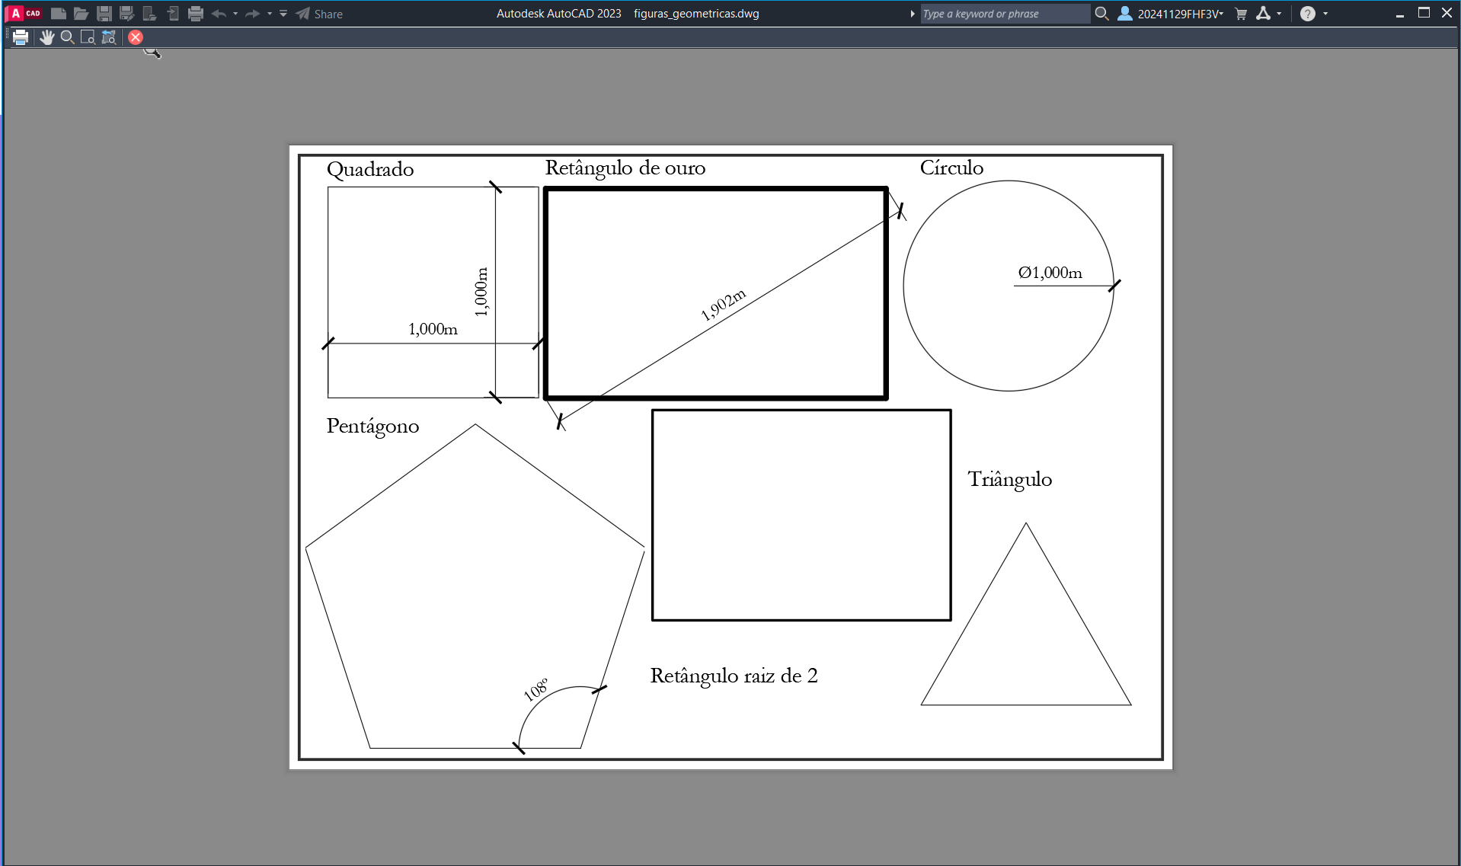Click the vertical '1,000m' dimension text
Screen dimensions: 1461x866
tap(481, 292)
